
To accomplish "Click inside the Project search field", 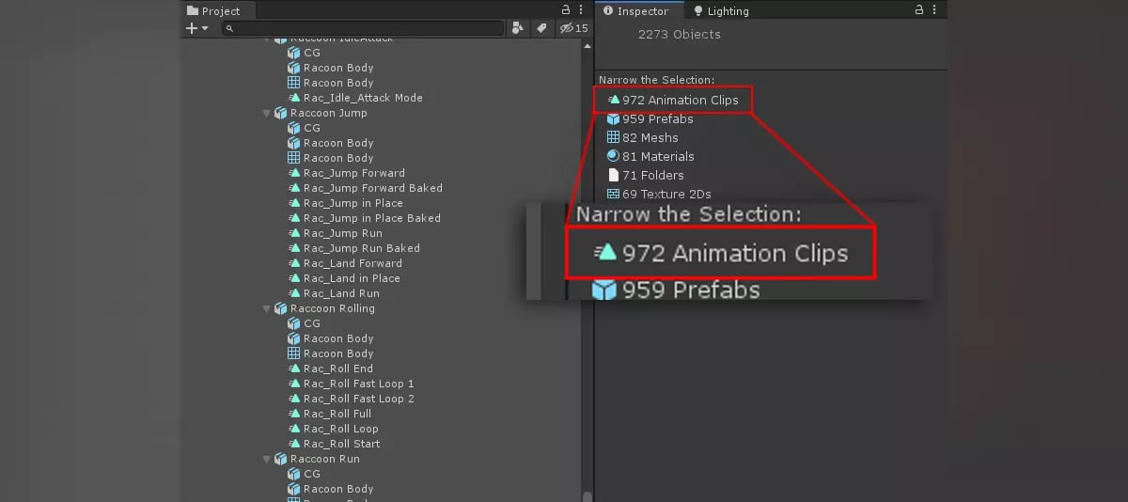I will point(367,29).
